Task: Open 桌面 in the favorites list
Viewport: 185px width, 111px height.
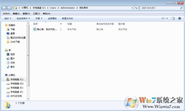Action: [x=13, y=34]
